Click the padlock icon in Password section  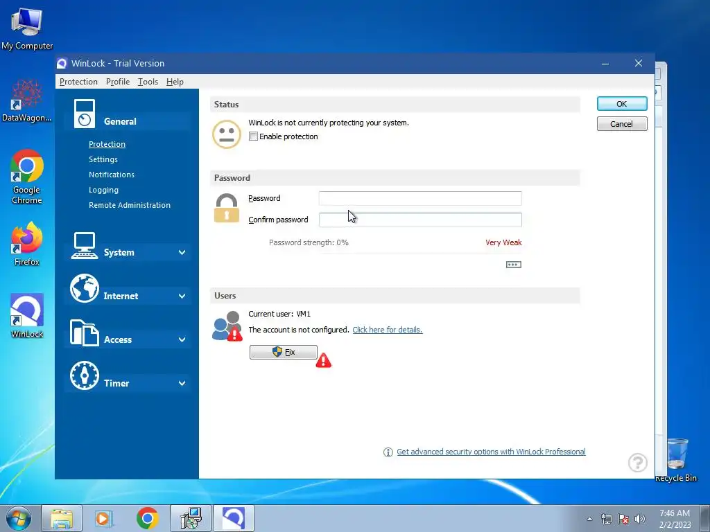coord(227,208)
